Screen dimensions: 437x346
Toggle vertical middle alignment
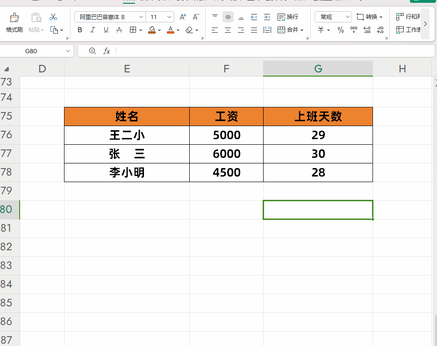[x=228, y=17]
